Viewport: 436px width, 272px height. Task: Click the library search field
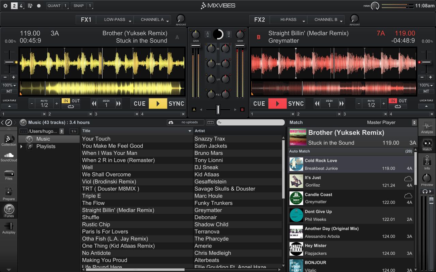250,122
